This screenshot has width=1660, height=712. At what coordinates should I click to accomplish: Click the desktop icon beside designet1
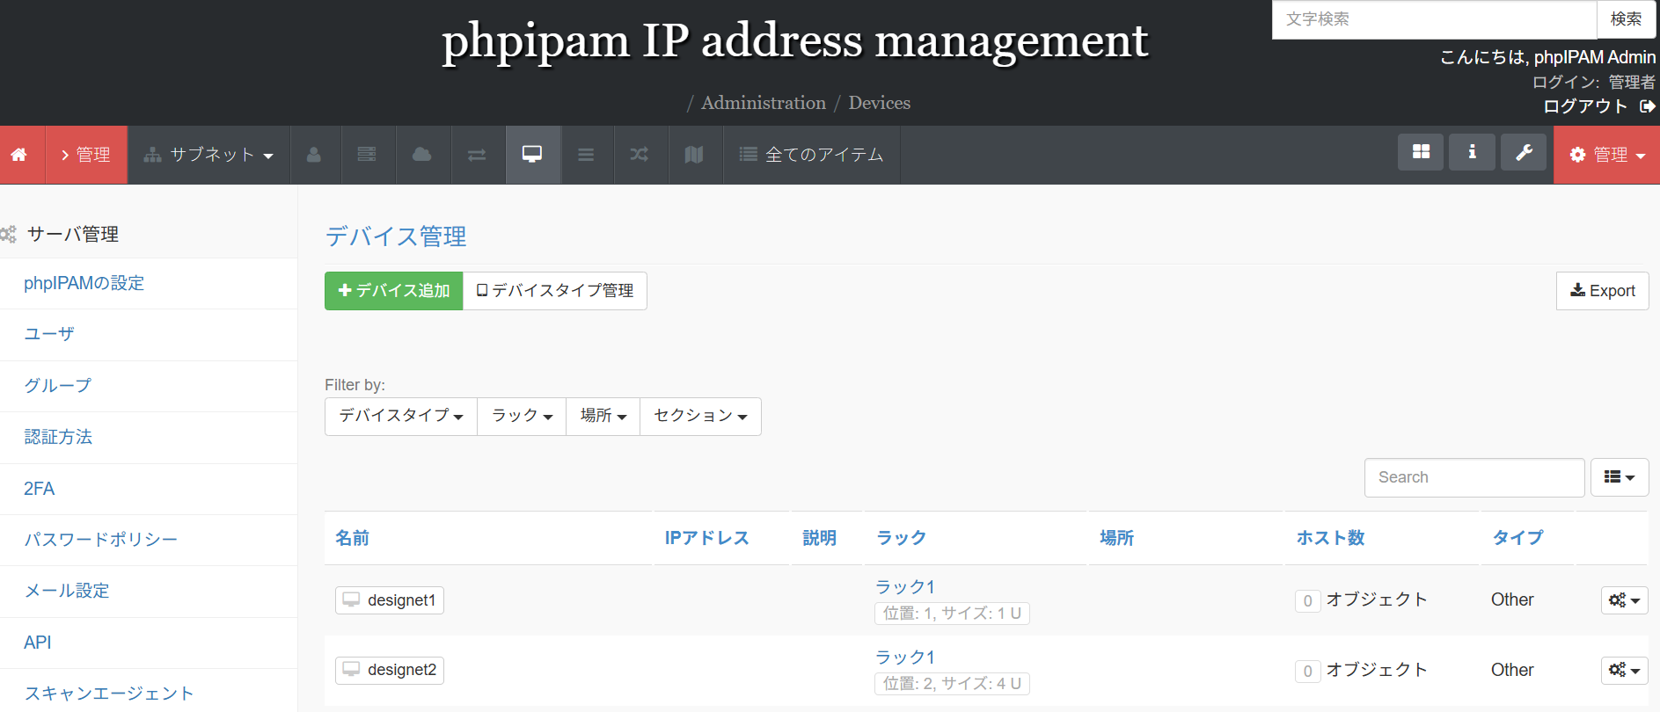tap(351, 599)
